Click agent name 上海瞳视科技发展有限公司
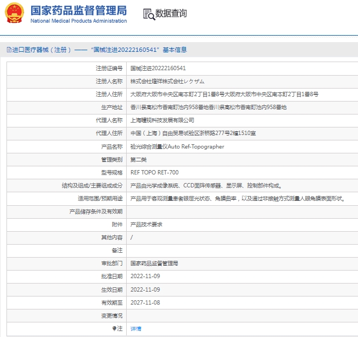358x337 pixels. click(x=162, y=120)
